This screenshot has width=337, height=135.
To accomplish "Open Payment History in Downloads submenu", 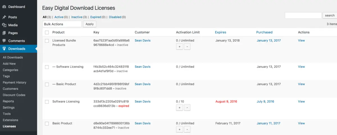I will click(x=14, y=83).
